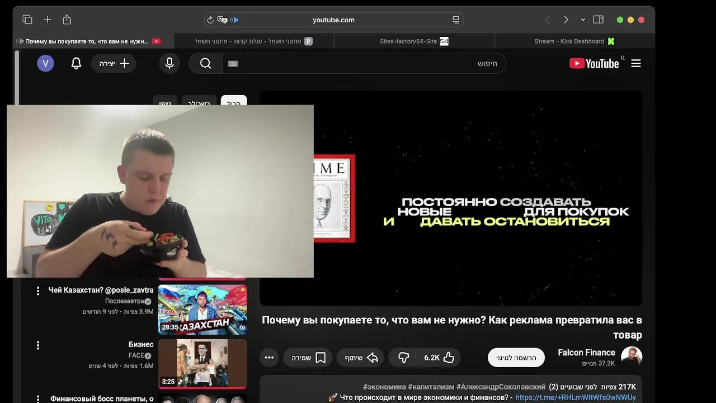Open the Safari share icon
The height and width of the screenshot is (403, 716).
coord(67,20)
